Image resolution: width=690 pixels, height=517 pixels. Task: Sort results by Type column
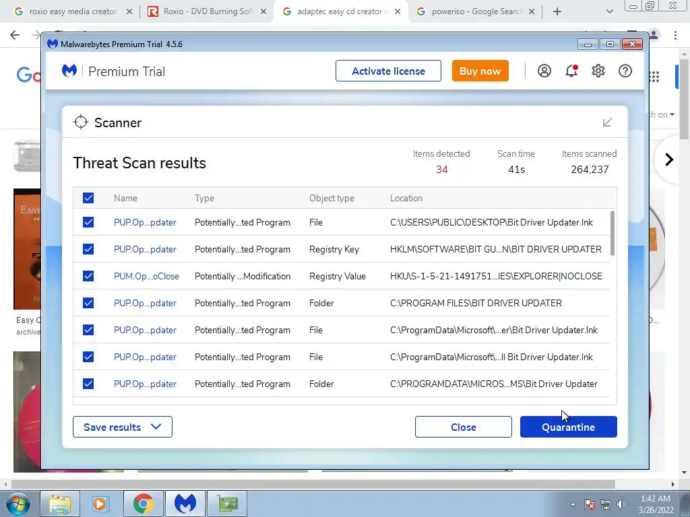tap(204, 199)
